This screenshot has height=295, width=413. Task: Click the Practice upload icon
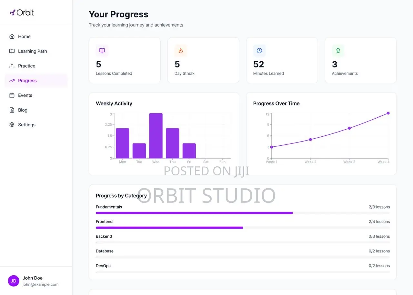pos(12,66)
